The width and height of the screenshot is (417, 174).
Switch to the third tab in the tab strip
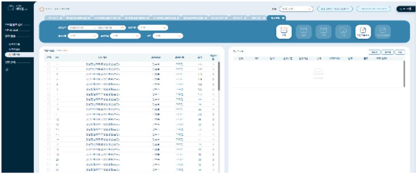click(107, 18)
